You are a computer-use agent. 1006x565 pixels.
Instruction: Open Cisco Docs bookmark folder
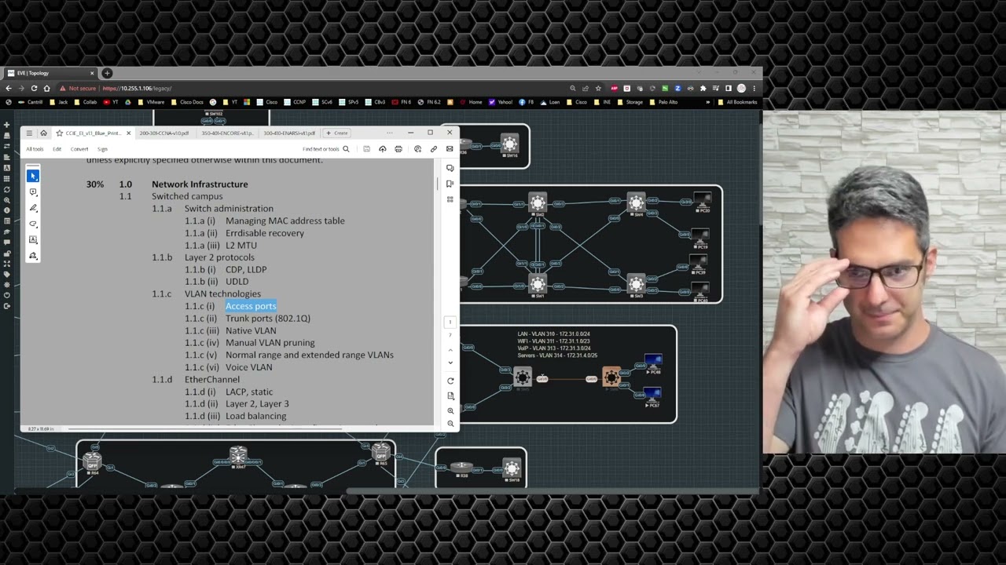tap(188, 102)
